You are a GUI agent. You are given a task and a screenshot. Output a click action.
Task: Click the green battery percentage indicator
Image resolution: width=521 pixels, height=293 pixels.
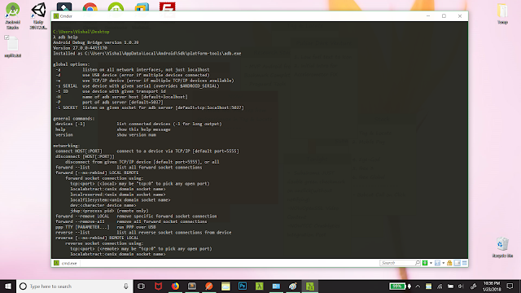coord(397,286)
